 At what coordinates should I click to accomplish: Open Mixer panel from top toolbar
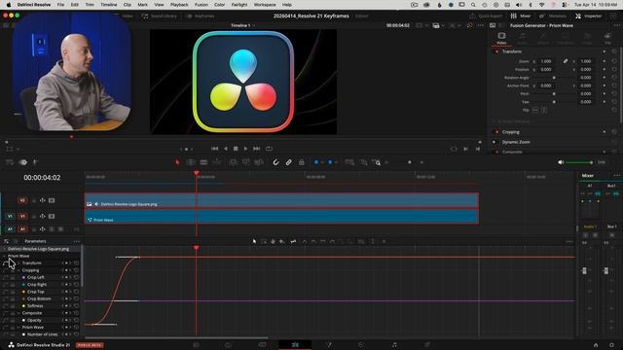(521, 16)
